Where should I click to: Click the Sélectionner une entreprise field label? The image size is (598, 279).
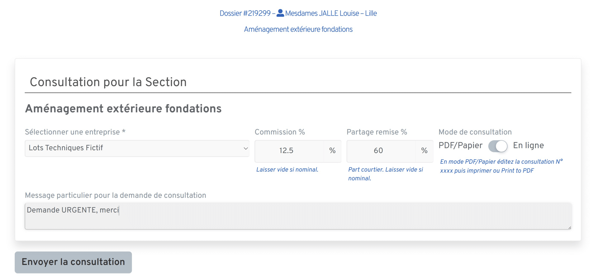[75, 132]
